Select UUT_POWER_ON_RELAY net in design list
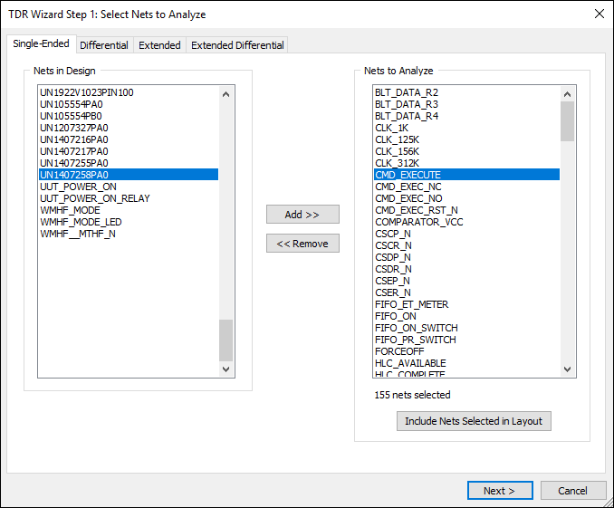 coord(95,198)
